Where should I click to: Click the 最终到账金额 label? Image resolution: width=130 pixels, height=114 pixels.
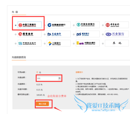tap(24, 94)
